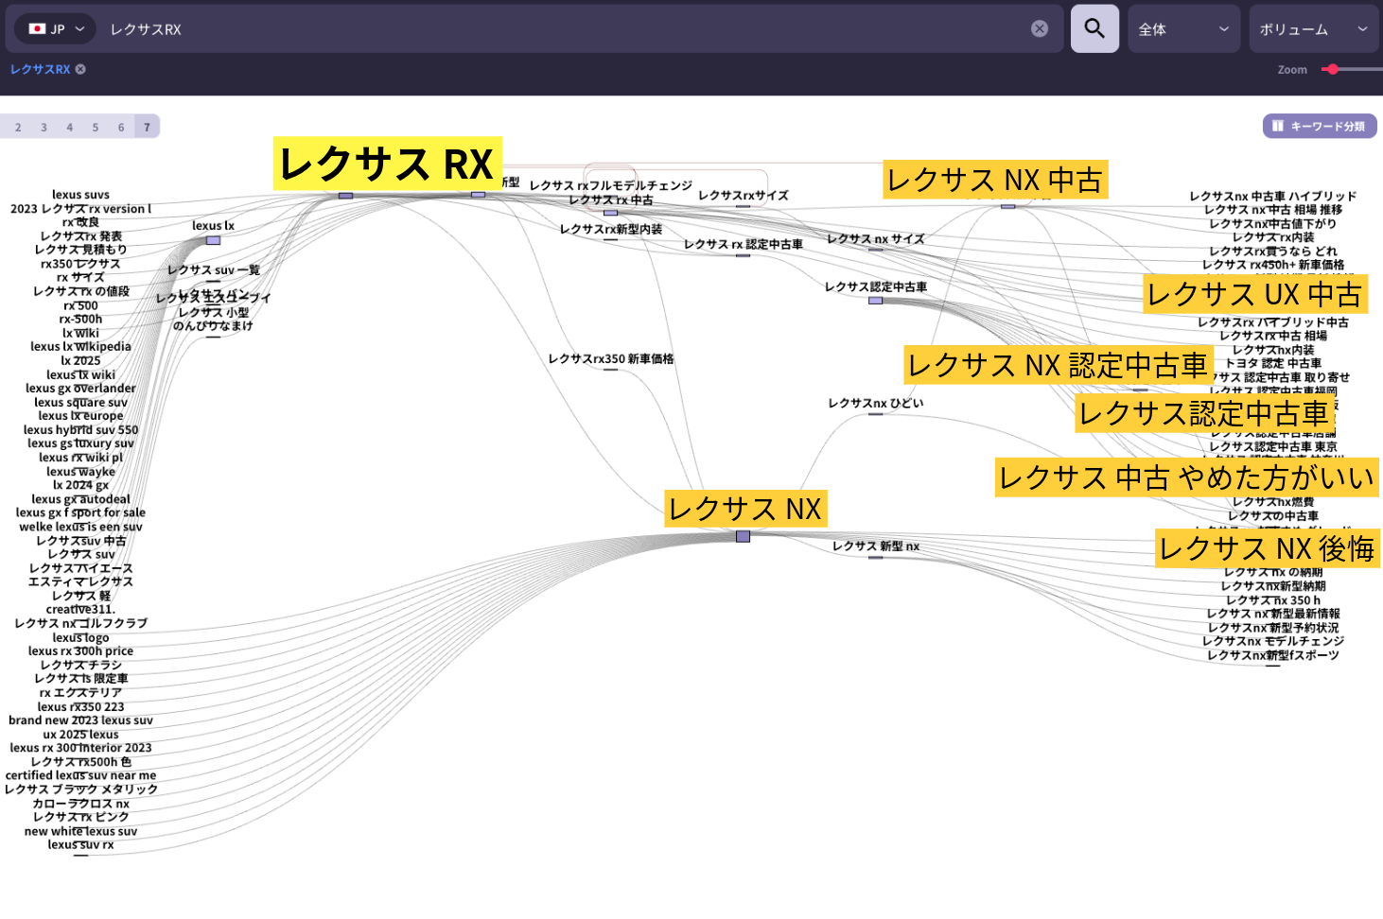Image resolution: width=1383 pixels, height=919 pixels.
Task: Click keyword brand new 2023 lexus suv
Action: 80,720
